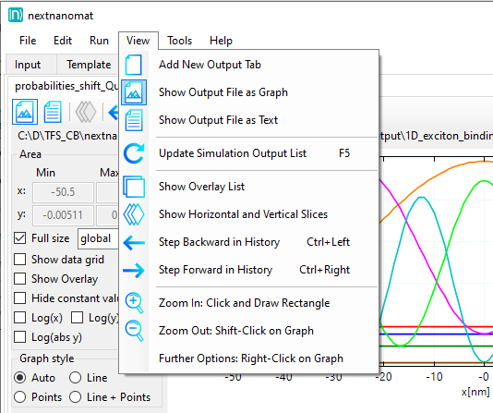
Task: Click the Show Overlay List icon
Action: (x=134, y=187)
